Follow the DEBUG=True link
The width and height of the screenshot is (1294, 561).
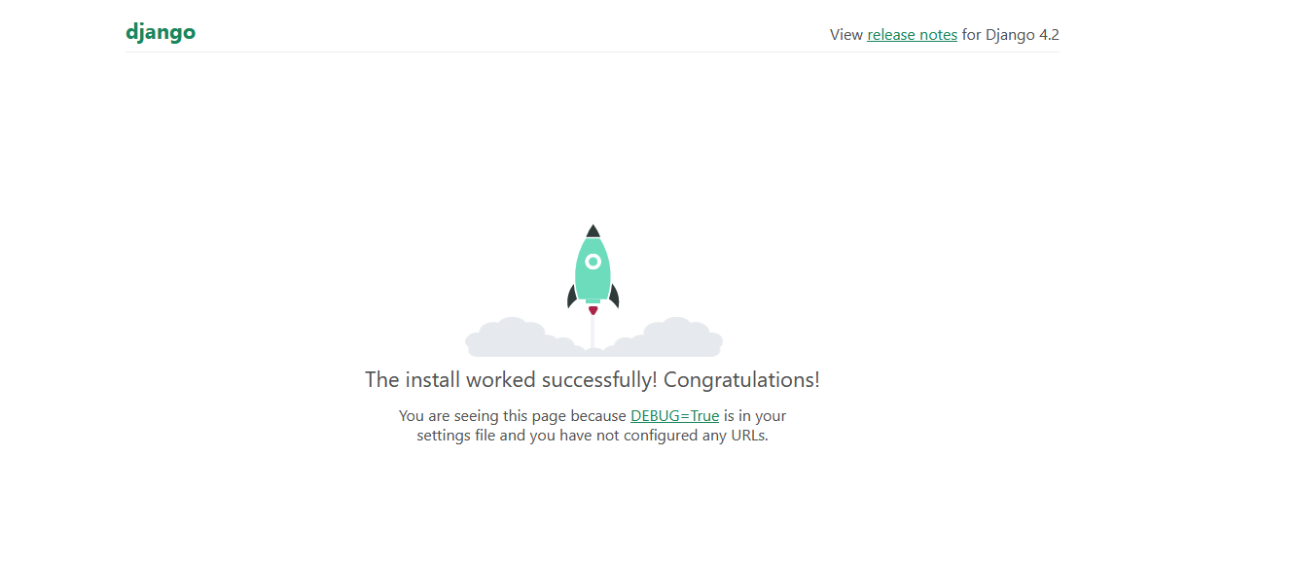pos(674,416)
